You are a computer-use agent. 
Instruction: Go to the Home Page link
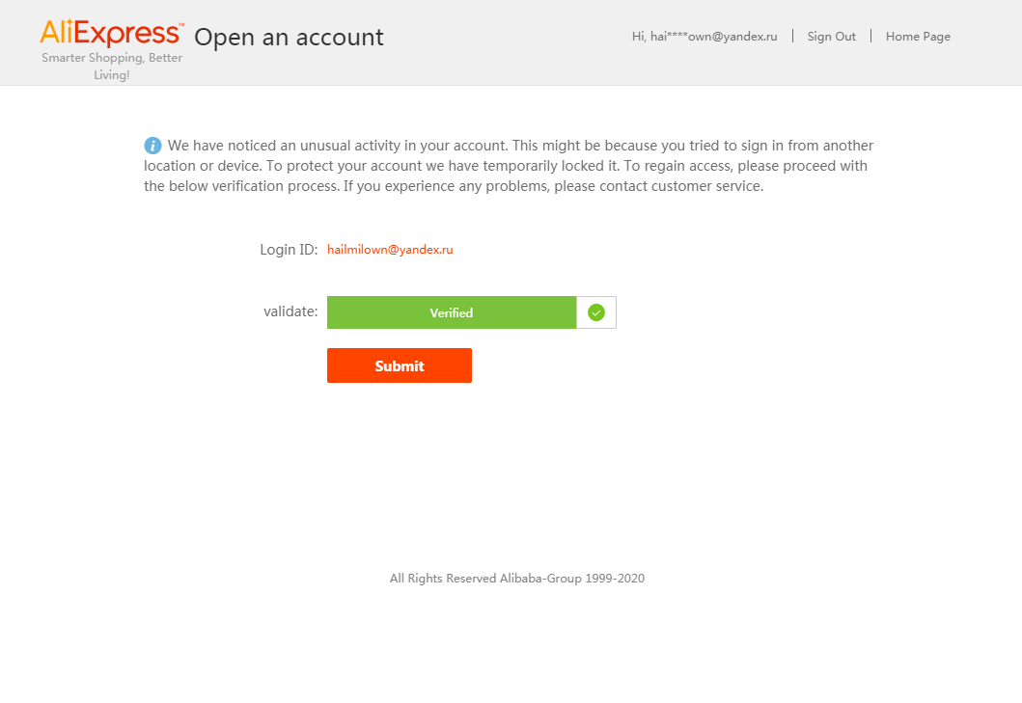[x=918, y=37]
